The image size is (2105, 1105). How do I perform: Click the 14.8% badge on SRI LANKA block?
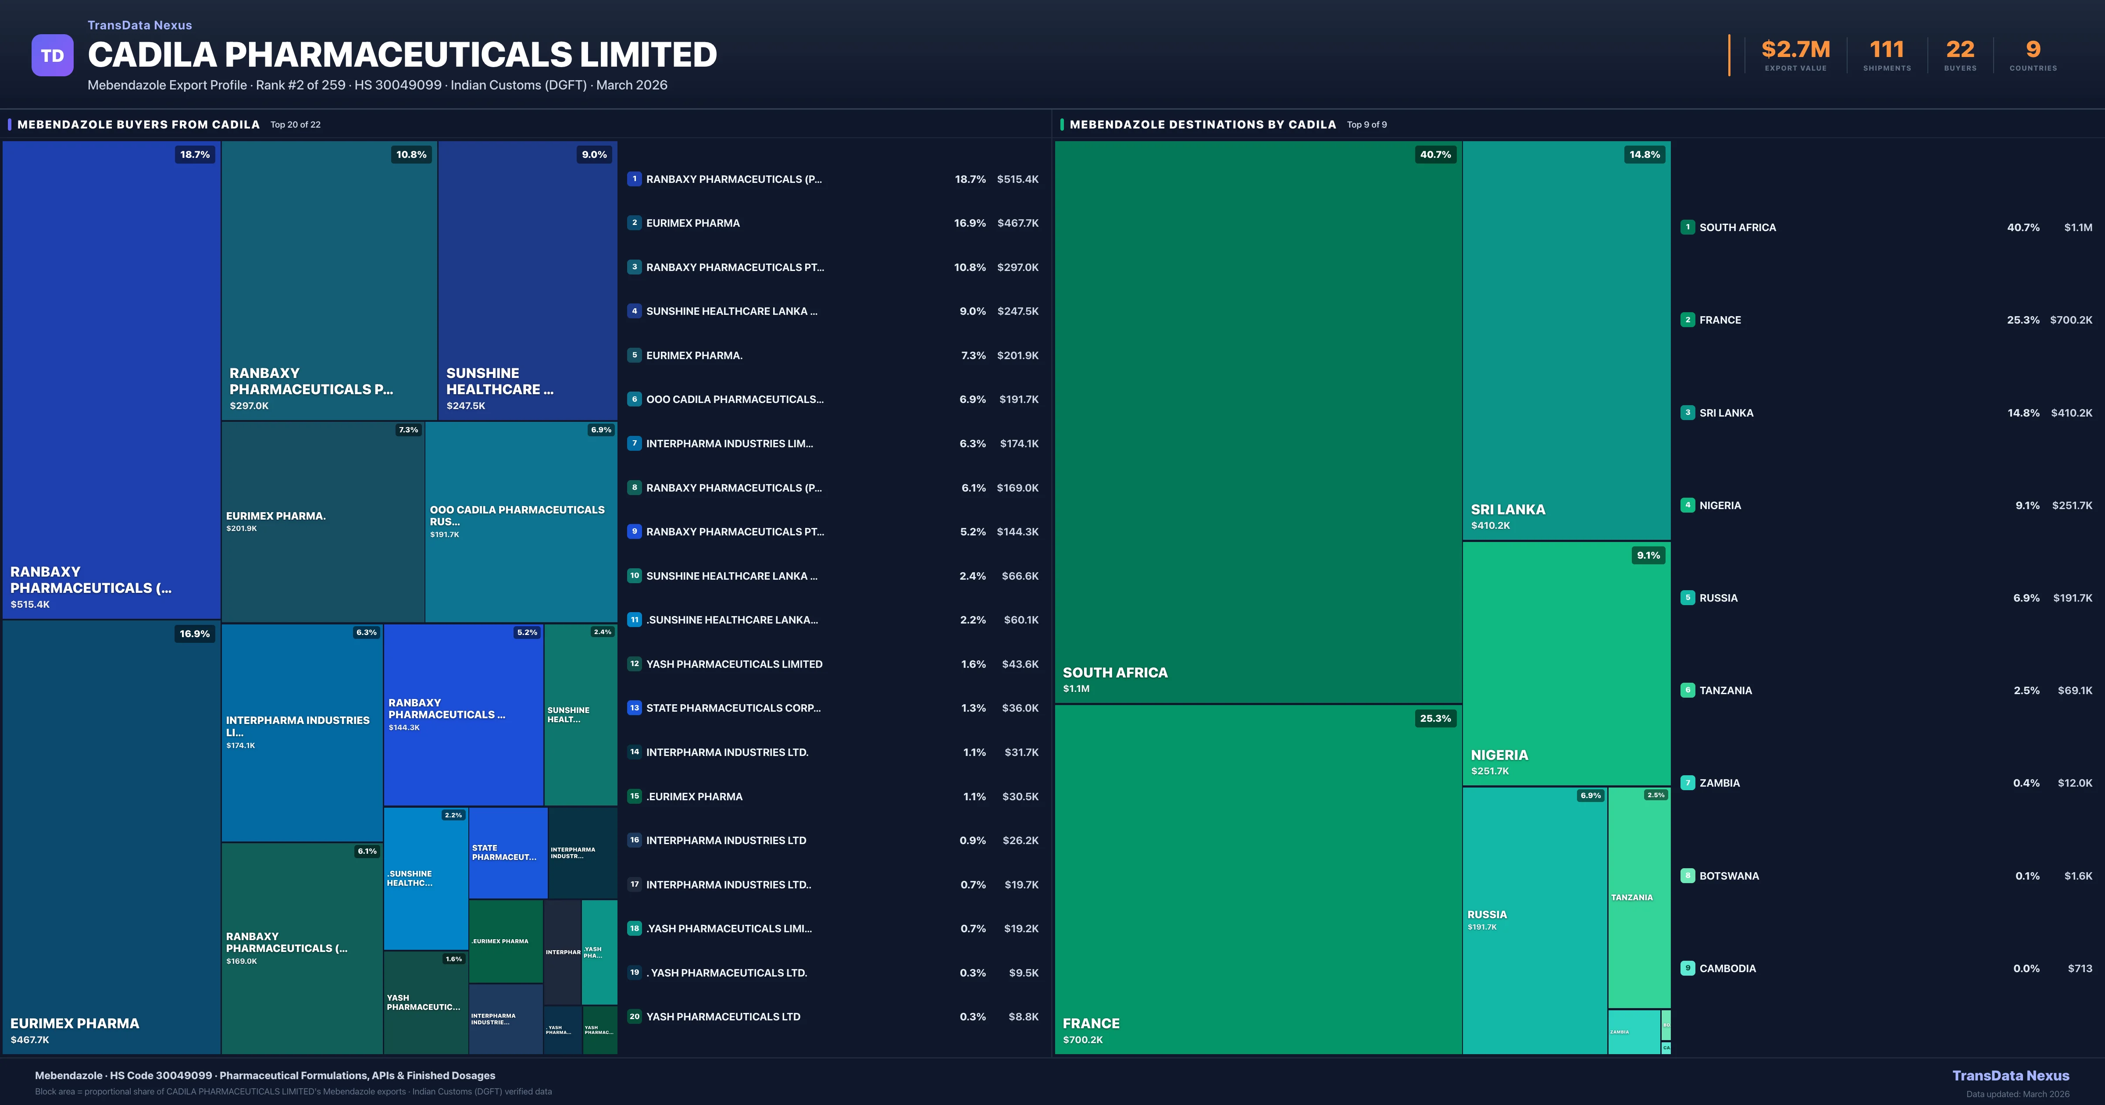(x=1644, y=153)
